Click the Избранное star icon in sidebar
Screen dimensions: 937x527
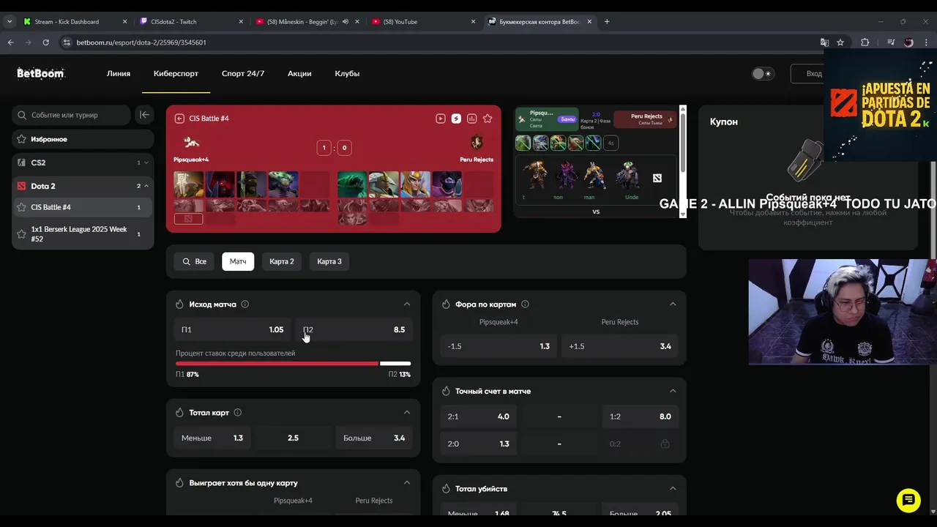21,139
